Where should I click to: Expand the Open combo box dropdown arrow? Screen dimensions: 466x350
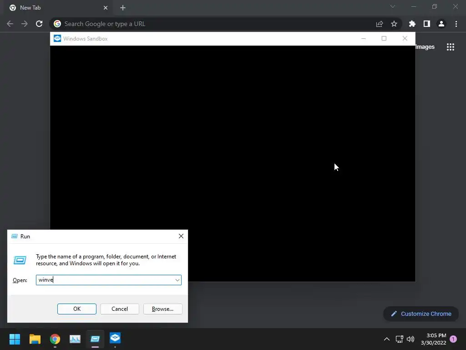point(177,280)
